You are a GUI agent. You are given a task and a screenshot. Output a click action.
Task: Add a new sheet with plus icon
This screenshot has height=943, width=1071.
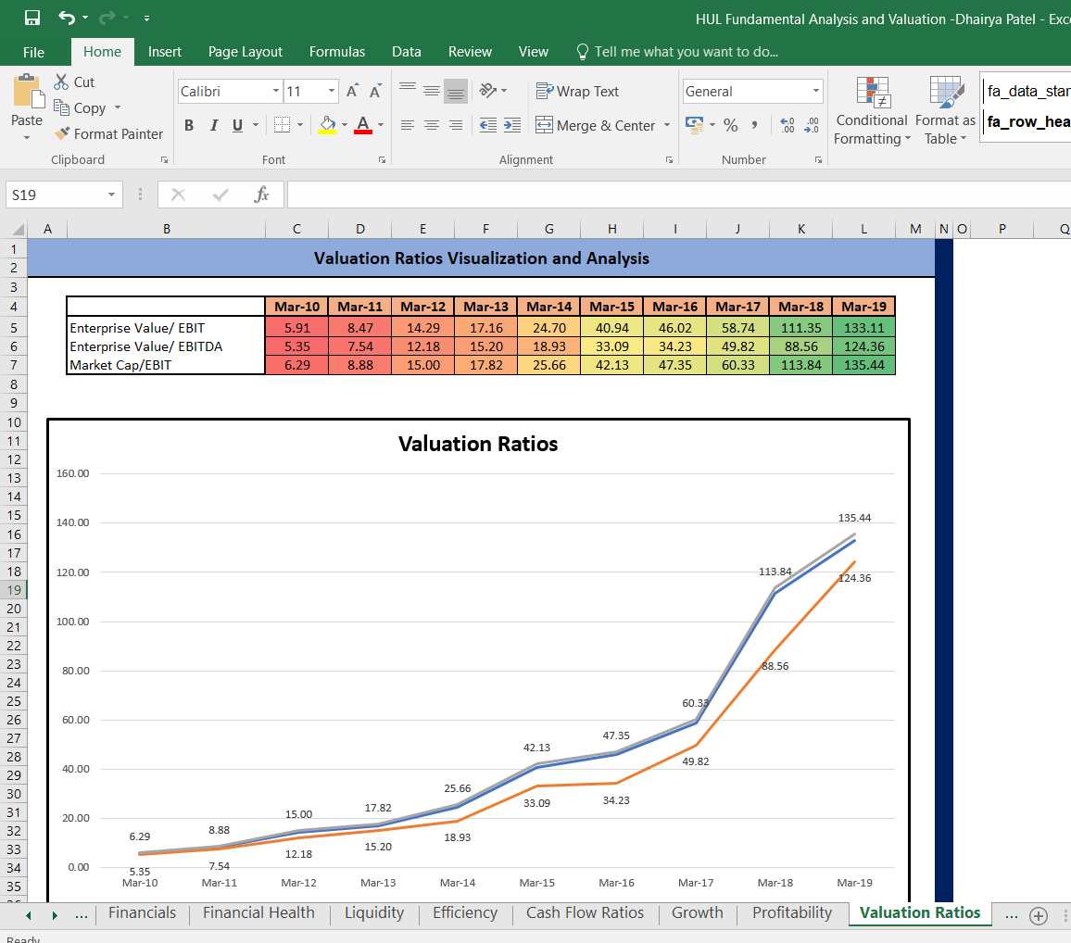[1039, 916]
